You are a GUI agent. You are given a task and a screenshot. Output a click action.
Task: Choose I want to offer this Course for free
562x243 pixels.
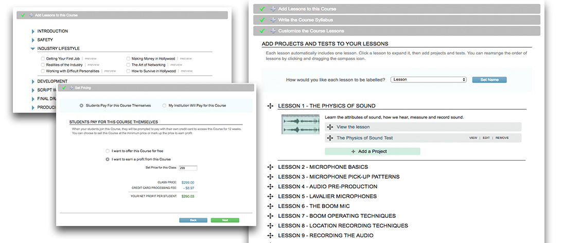pos(107,151)
